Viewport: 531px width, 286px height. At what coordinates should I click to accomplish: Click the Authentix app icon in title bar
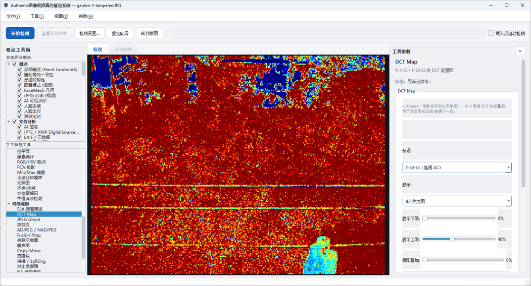[x=6, y=6]
